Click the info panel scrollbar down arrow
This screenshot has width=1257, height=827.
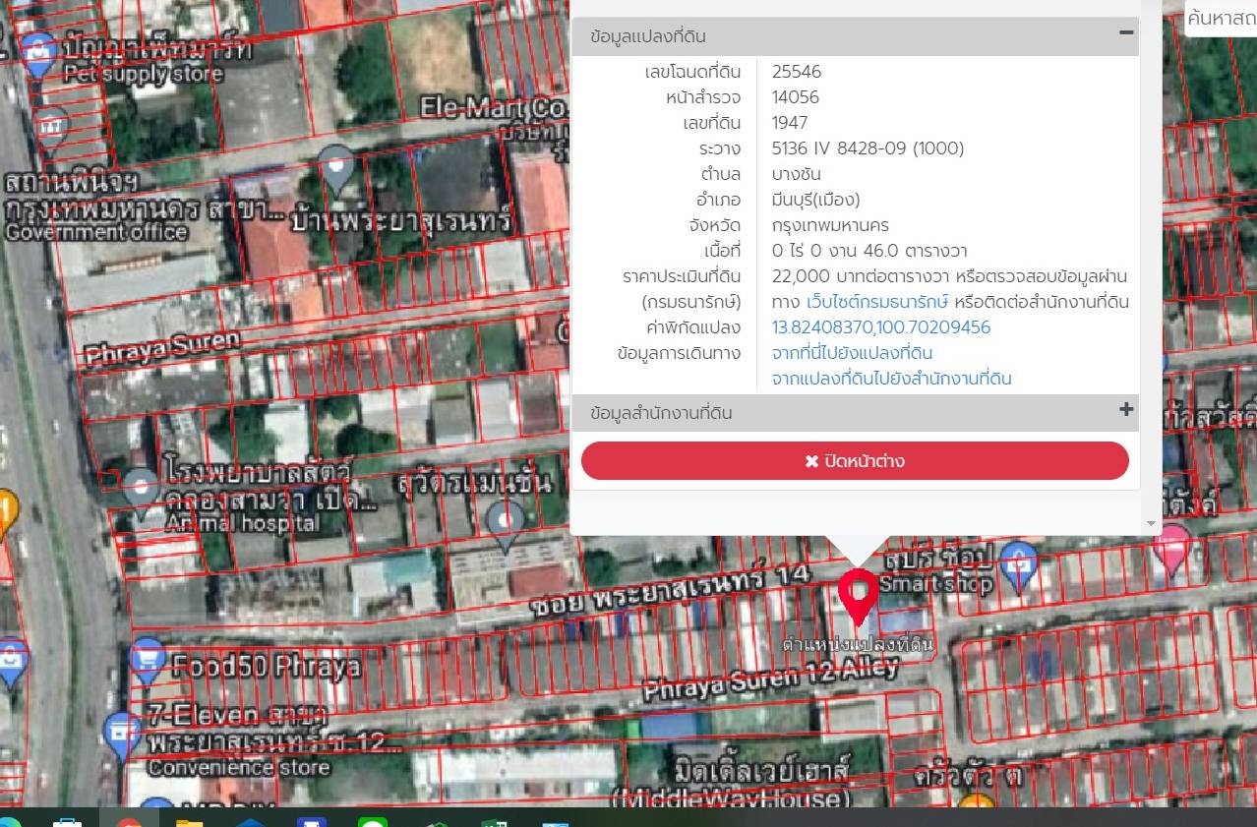pos(1151,524)
